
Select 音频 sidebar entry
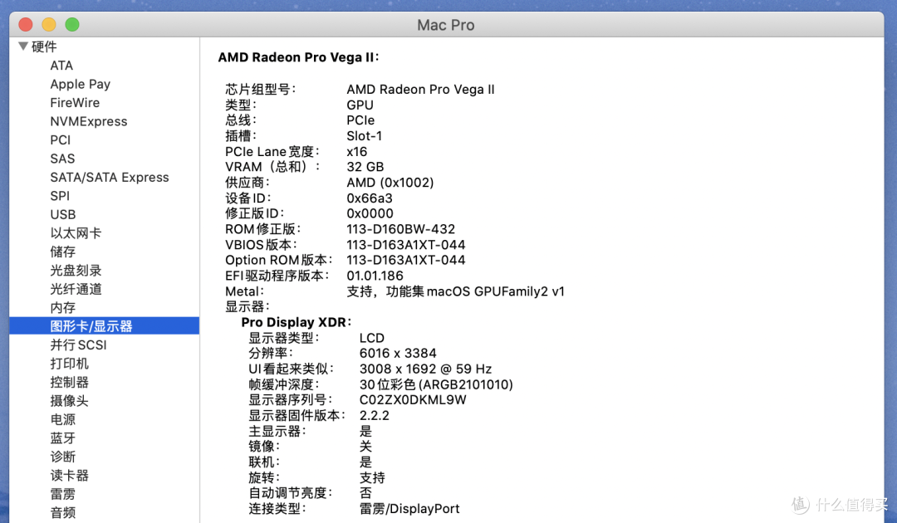pos(63,513)
